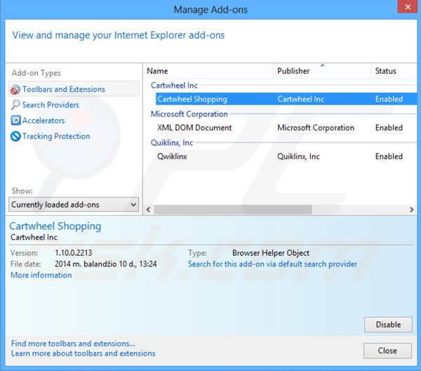The image size is (421, 371).
Task: Click Enabled status of Qwiklinx
Action: point(389,156)
